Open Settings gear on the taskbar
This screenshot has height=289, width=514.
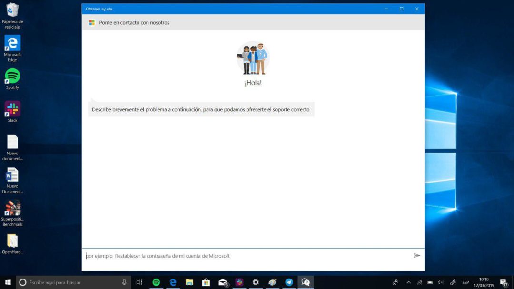pyautogui.click(x=256, y=282)
